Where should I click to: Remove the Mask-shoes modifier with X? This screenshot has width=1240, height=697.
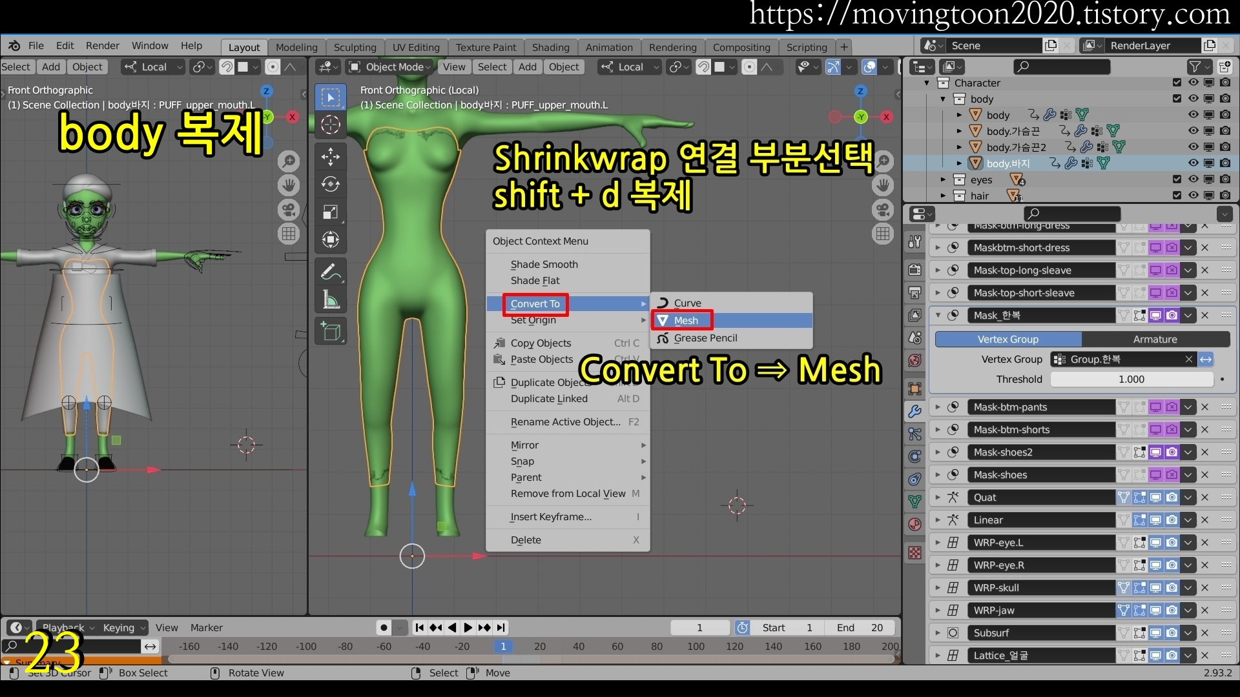(1205, 475)
